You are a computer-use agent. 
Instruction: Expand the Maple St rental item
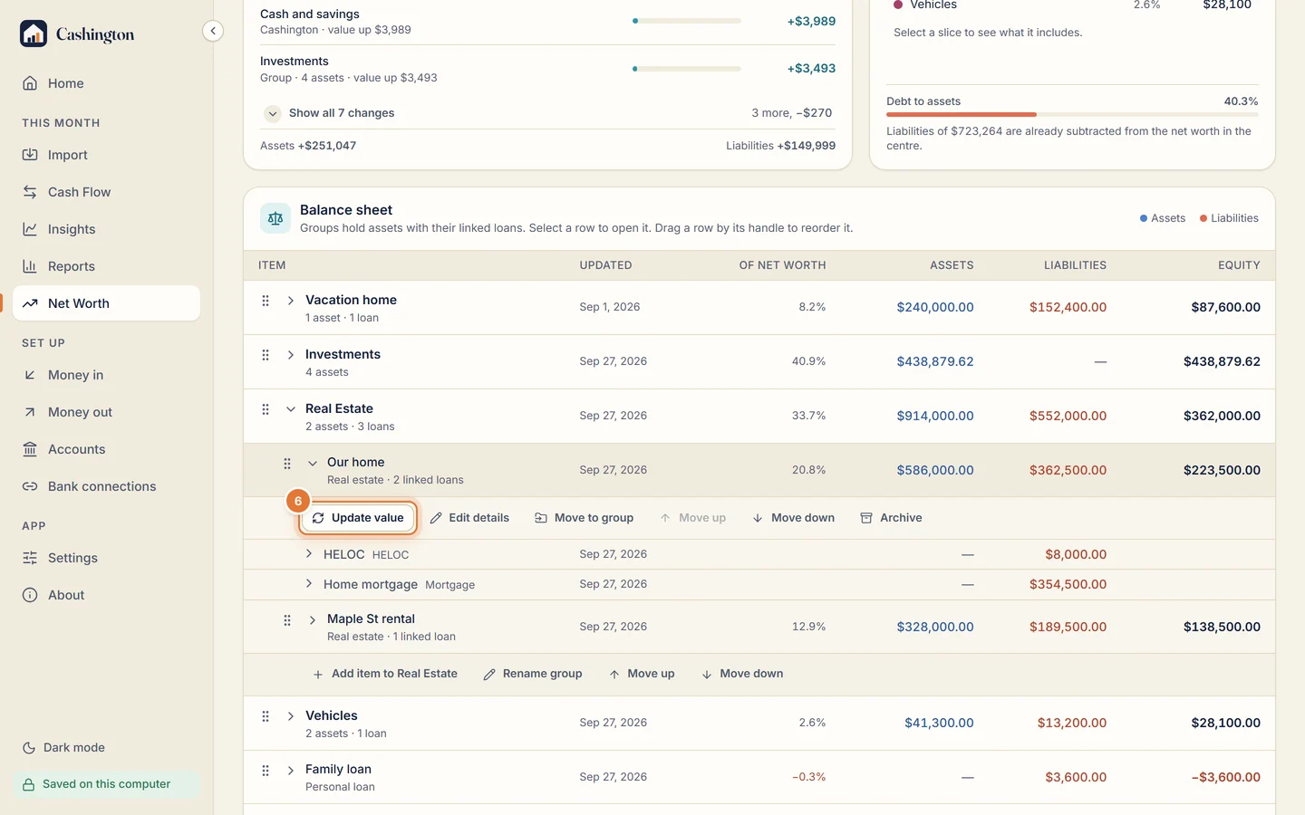coord(313,619)
